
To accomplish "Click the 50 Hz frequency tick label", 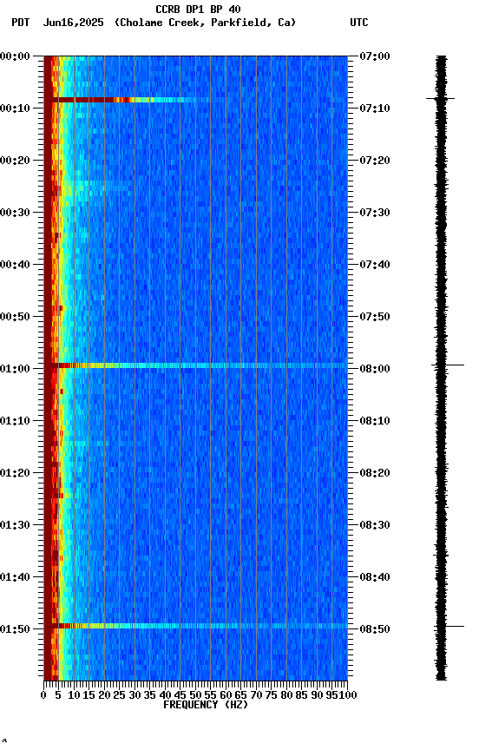I will tap(195, 695).
